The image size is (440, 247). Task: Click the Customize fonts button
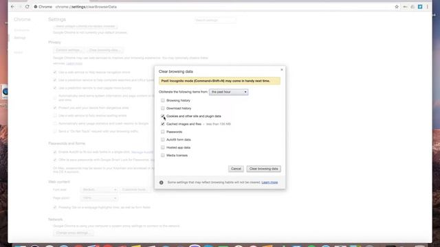click(x=135, y=190)
